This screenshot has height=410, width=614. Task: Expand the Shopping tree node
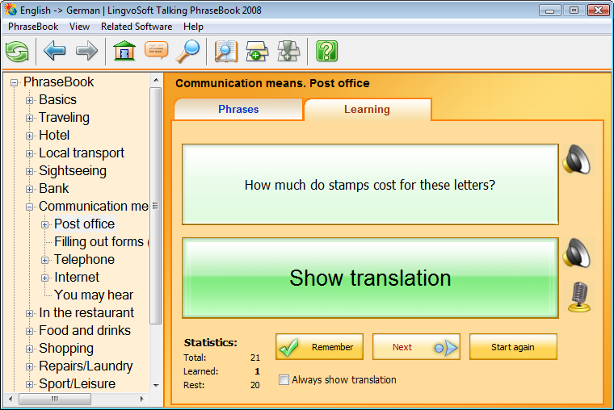tap(29, 349)
